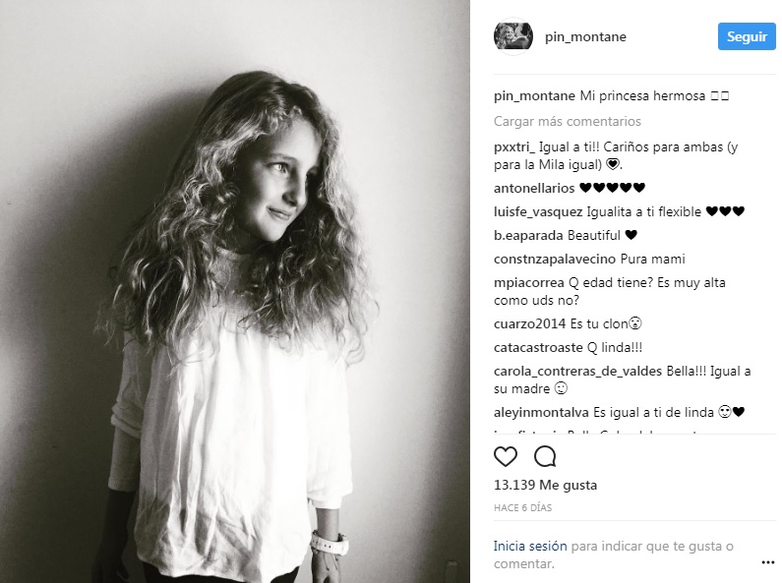The height and width of the screenshot is (583, 782).
Task: Visit cuarzo2014 commenter profile
Action: (529, 323)
